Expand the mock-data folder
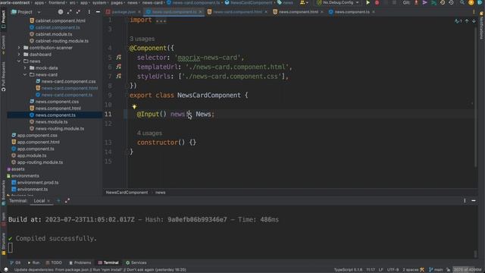The height and width of the screenshot is (273, 485). click(x=25, y=67)
